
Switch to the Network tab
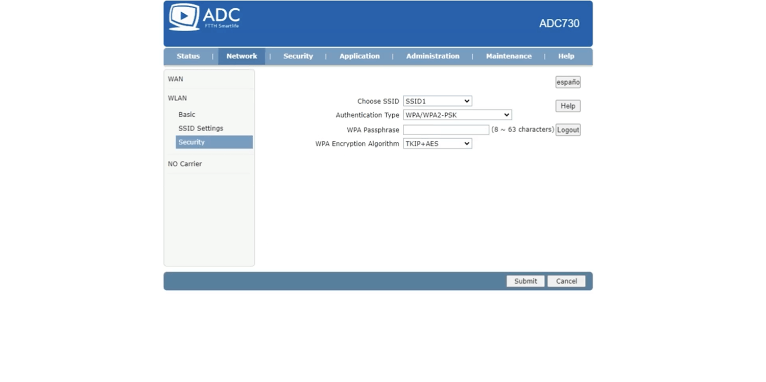pos(242,56)
